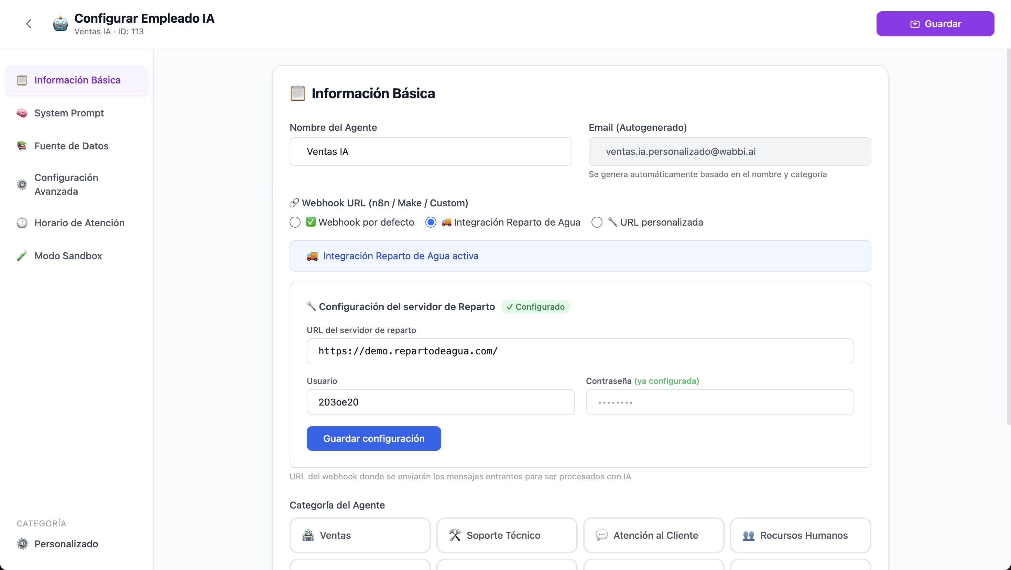1011x570 pixels.
Task: Choose the Recursos Humanos category card
Action: 800,535
